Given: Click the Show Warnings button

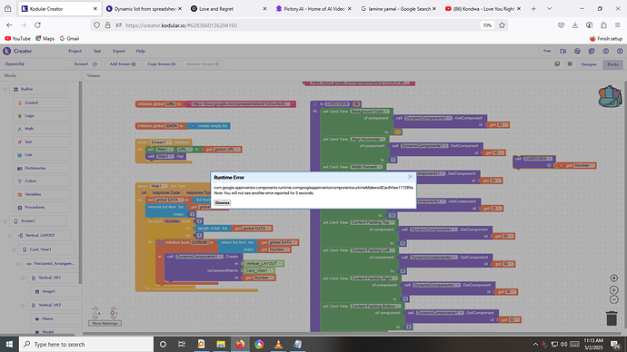Looking at the screenshot, I should click(104, 323).
